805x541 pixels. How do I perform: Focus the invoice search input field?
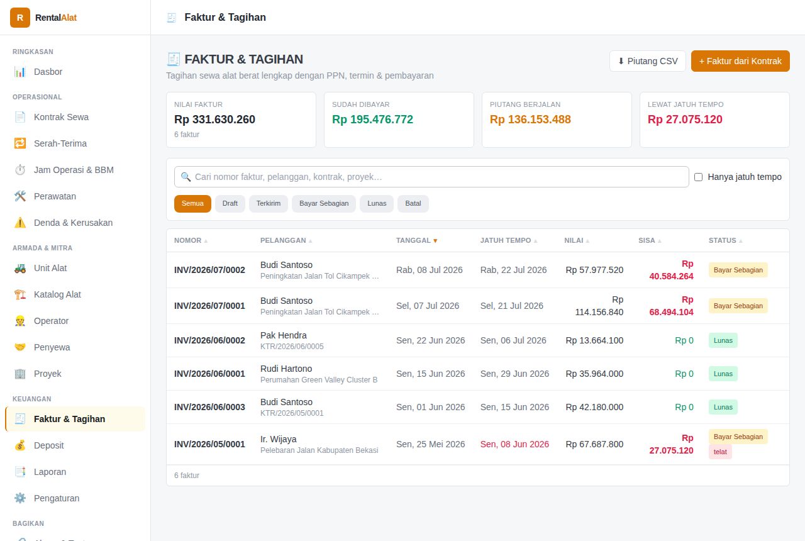click(431, 177)
